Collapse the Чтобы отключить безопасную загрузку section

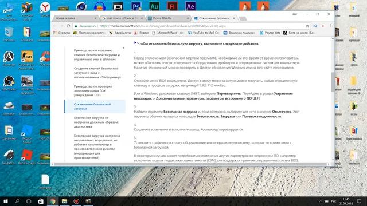(135, 43)
